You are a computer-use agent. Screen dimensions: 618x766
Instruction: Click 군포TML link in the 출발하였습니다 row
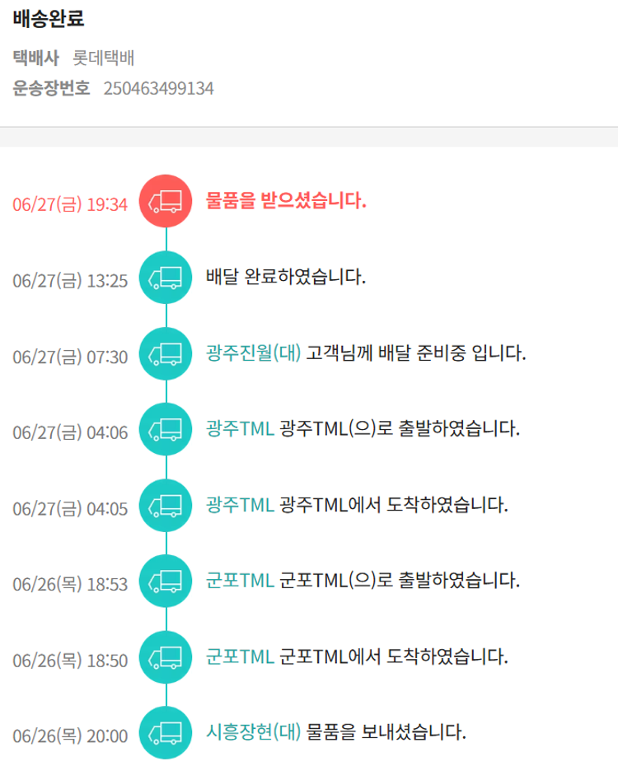tap(240, 581)
